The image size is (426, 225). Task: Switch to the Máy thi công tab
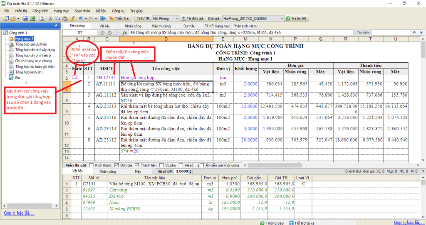coord(161,26)
